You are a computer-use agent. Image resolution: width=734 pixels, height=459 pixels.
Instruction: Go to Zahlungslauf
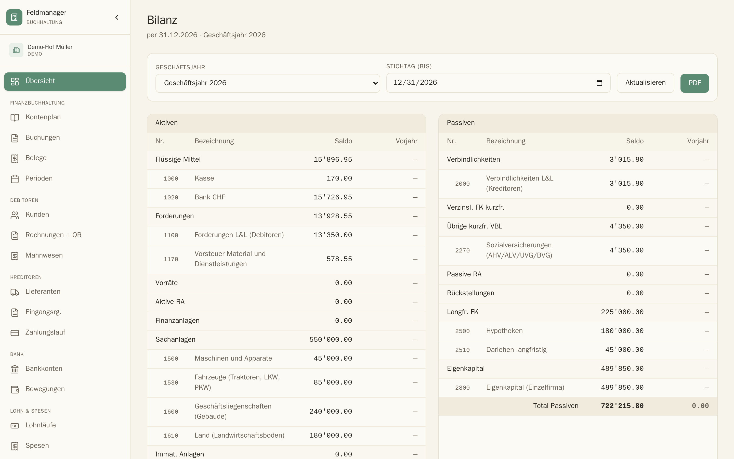point(65,333)
